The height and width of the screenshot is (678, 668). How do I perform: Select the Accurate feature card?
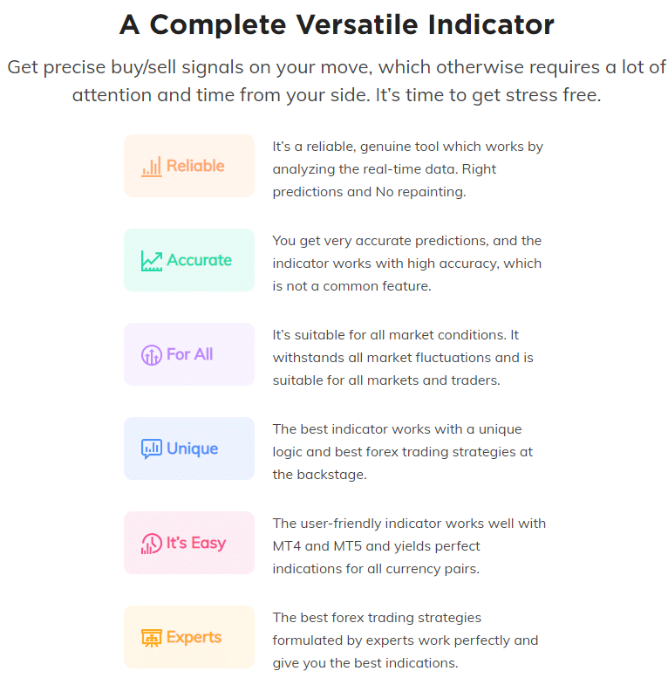pos(189,260)
